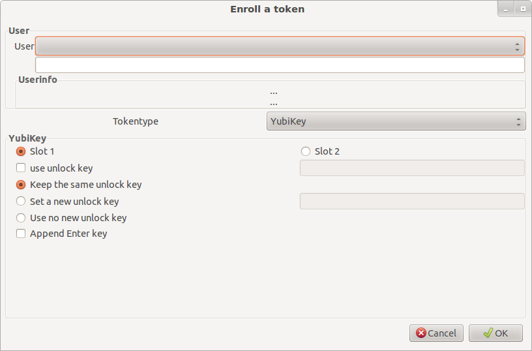Enable the use unlock key checkbox
The width and height of the screenshot is (532, 351).
point(21,168)
